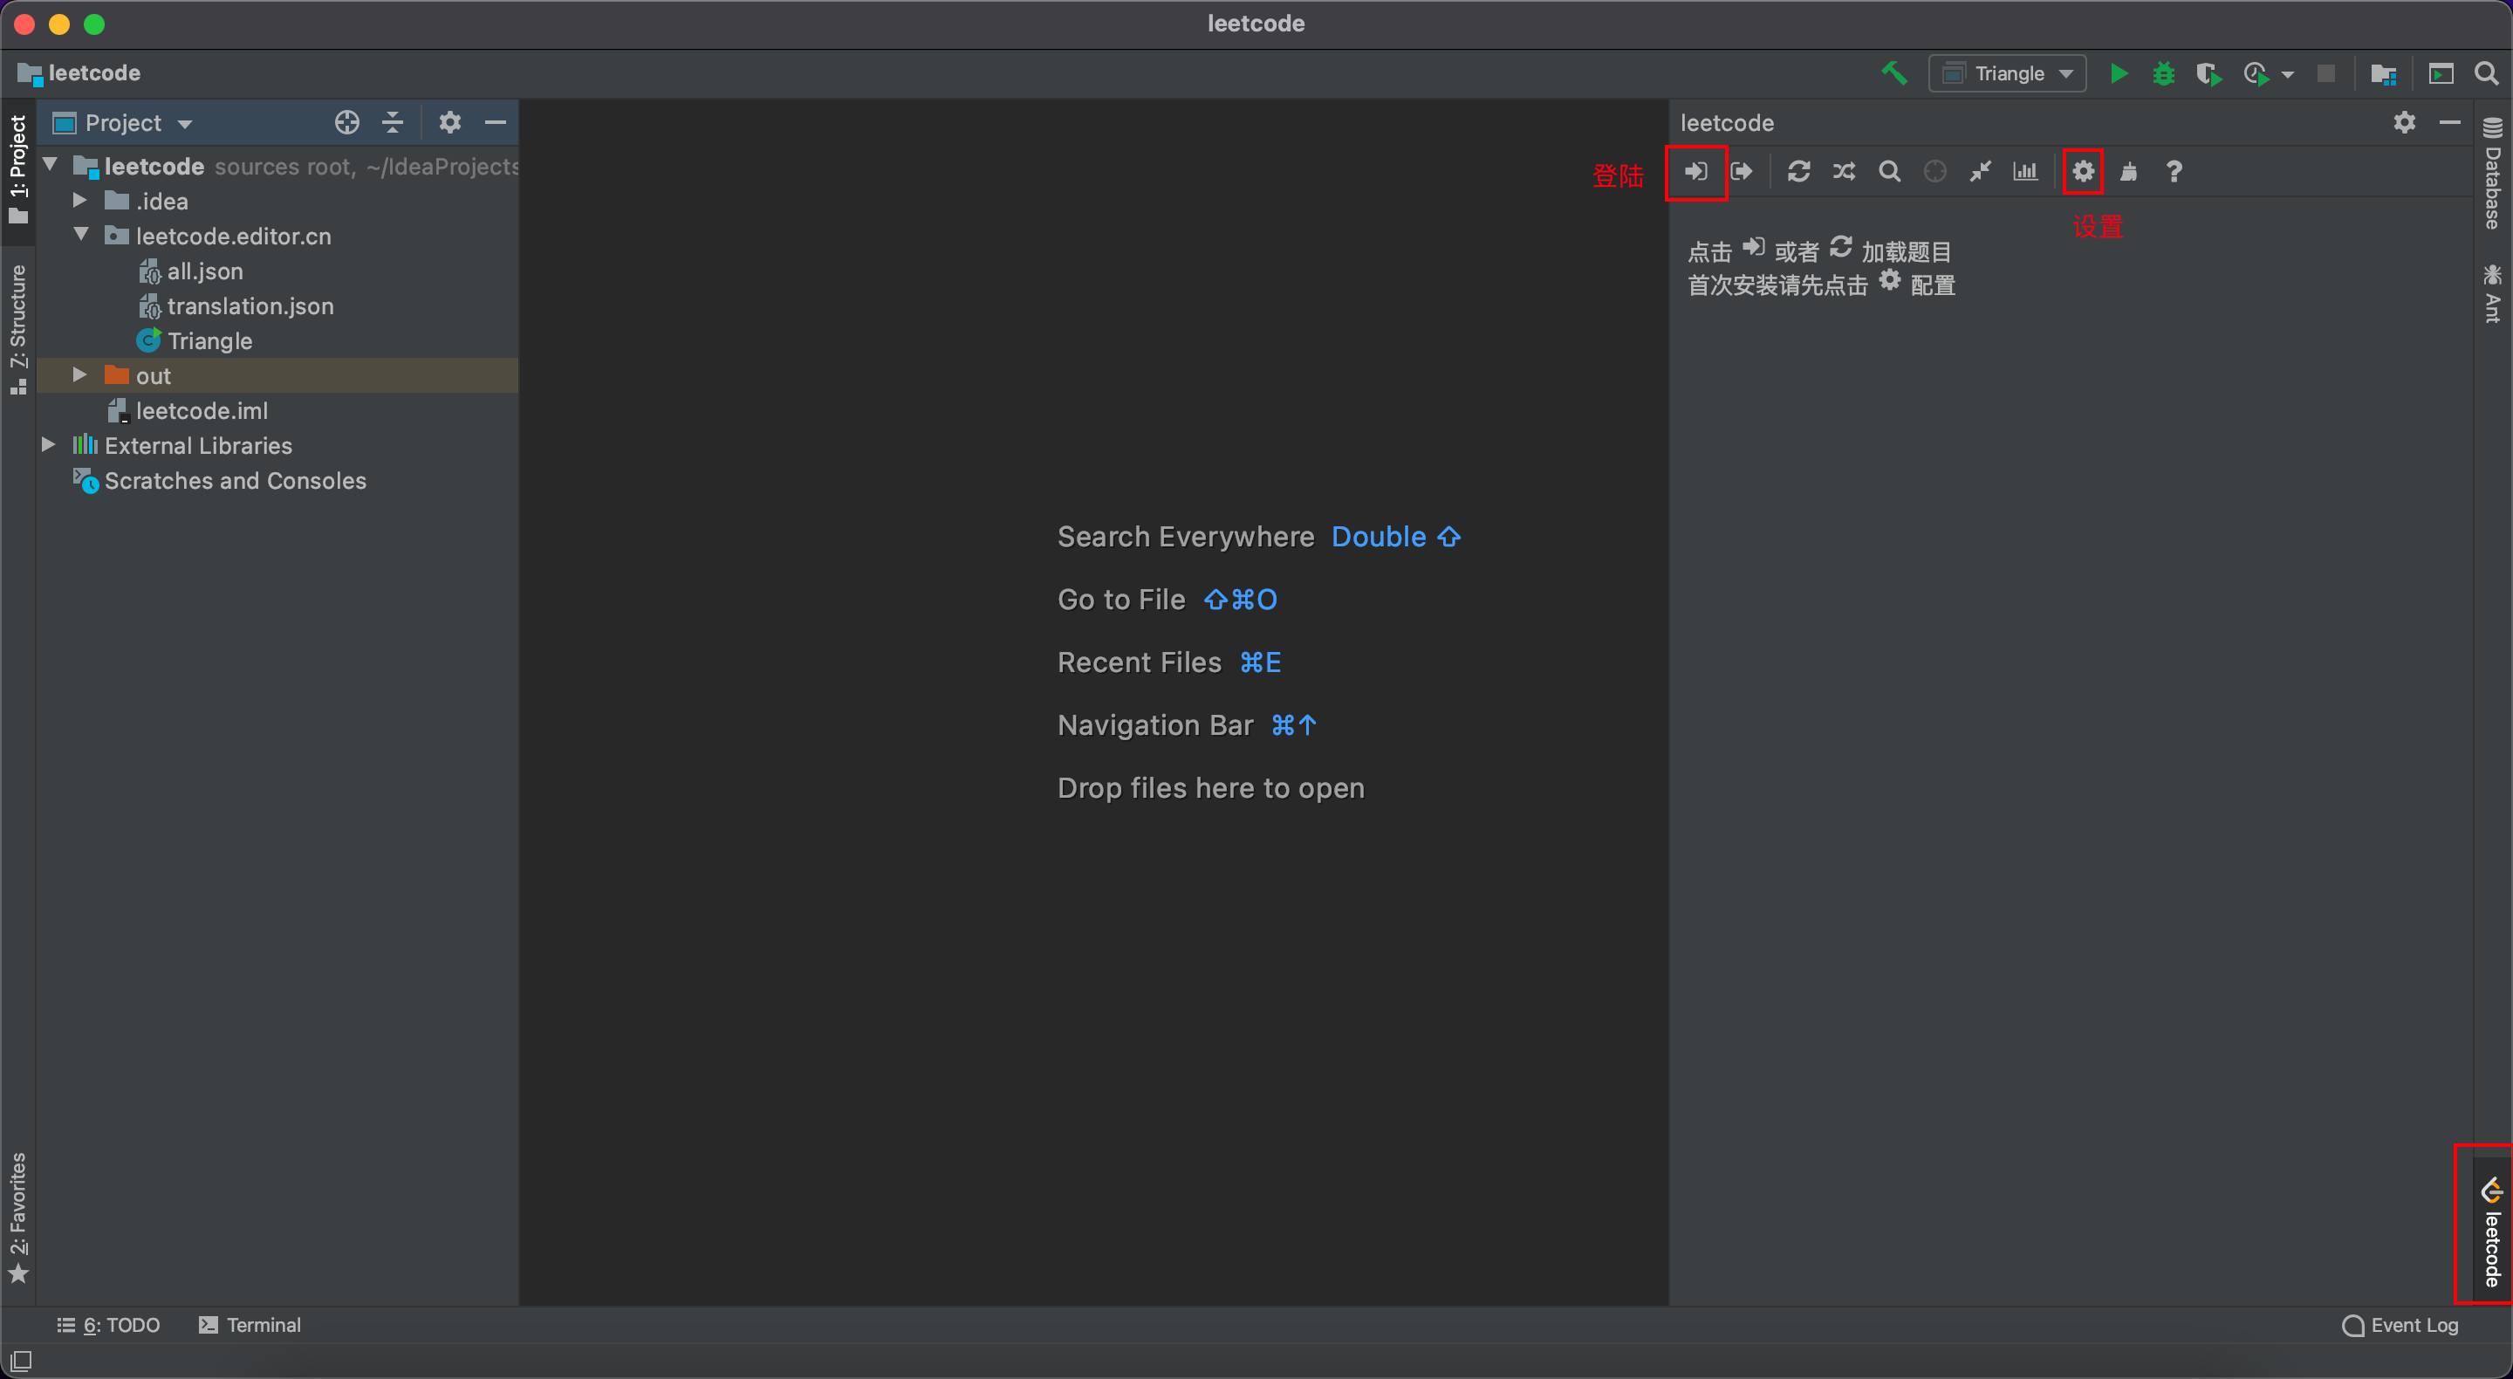Viewport: 2513px width, 1379px height.
Task: Select the out folder row
Action: coord(278,374)
